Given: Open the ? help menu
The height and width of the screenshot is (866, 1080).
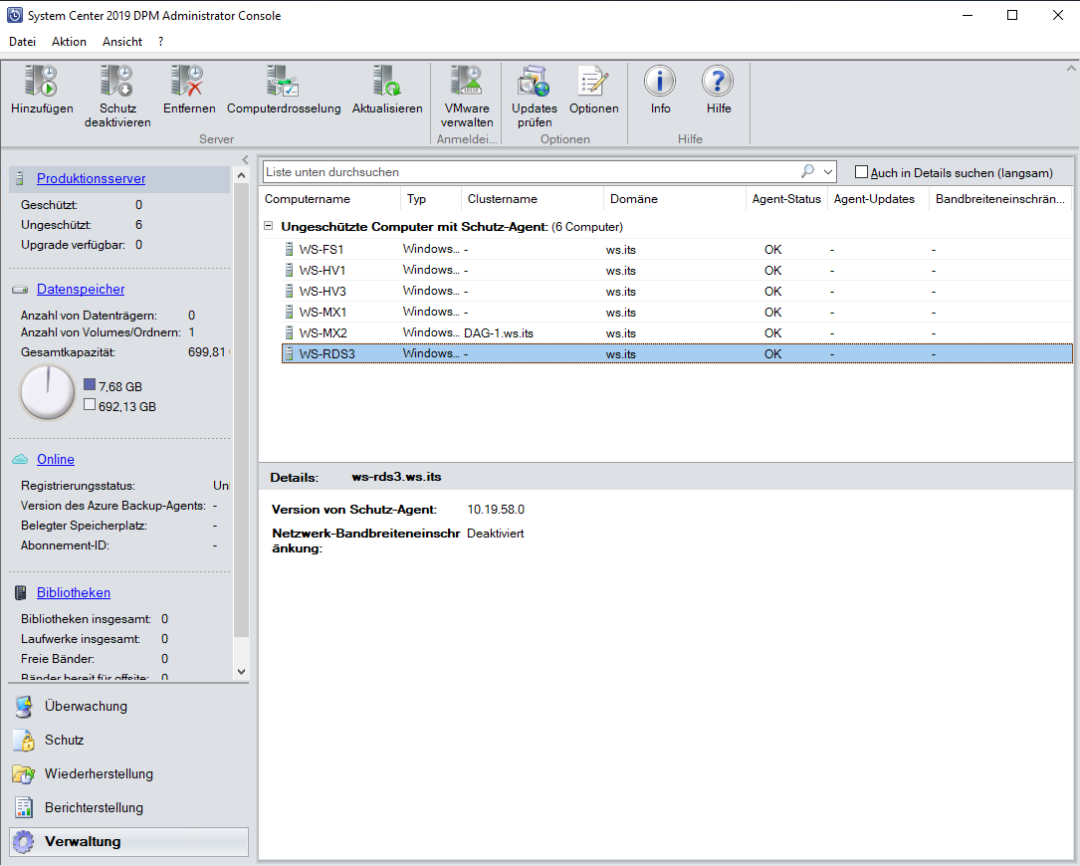Looking at the screenshot, I should tap(160, 42).
